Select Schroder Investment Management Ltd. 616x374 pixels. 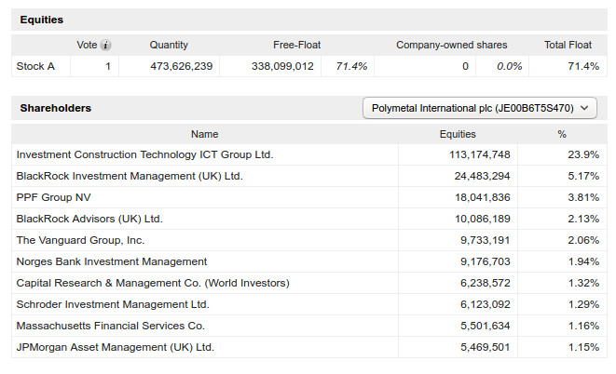tap(113, 304)
